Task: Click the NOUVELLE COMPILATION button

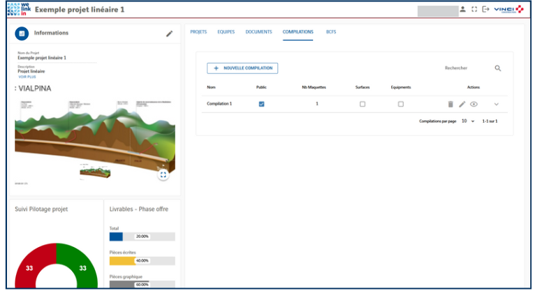Action: (242, 68)
